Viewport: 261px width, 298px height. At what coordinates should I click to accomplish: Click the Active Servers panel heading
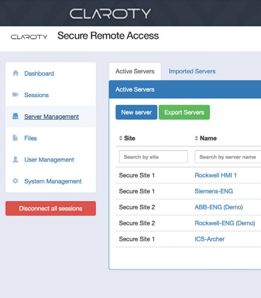click(x=135, y=89)
